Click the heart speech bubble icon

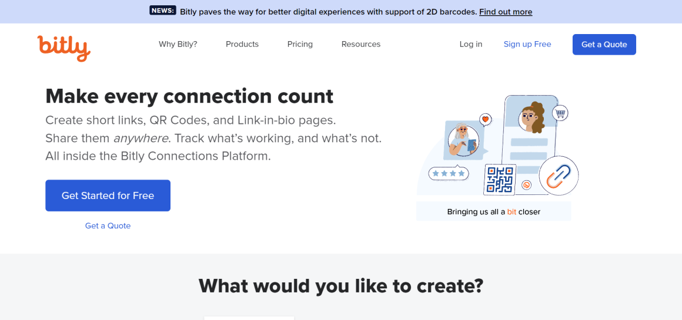tap(486, 119)
